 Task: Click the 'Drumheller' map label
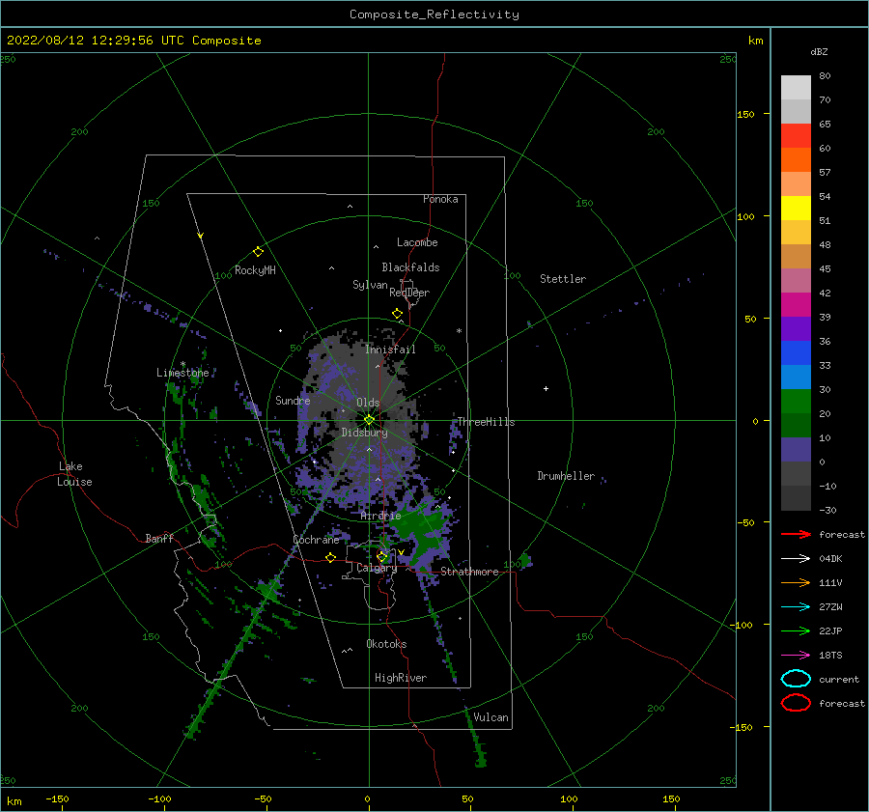point(565,476)
